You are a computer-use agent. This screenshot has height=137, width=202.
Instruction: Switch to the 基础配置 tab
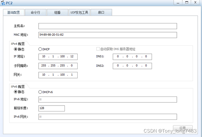pos(13,12)
